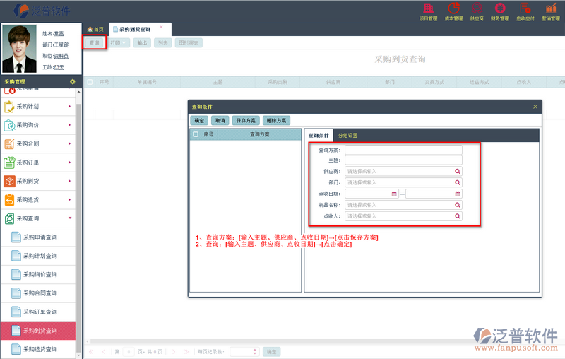The image size is (565, 359).
Task: Click the 查询 toolbar button
Action: pos(95,43)
